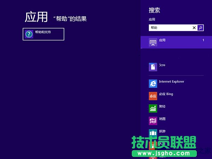The width and height of the screenshot is (212, 159).
Task: Click the result count 1 for 应用
Action: [203, 40]
